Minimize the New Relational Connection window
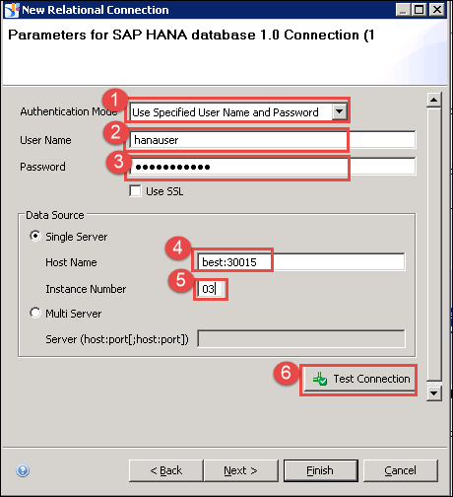The height and width of the screenshot is (497, 453). click(x=403, y=10)
